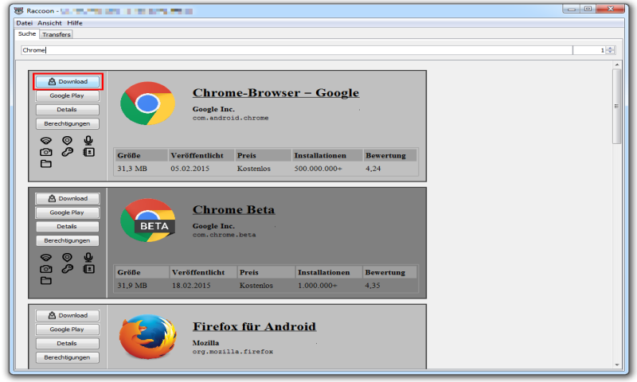Click the com.android.chrome package name
Screen dimensions: 637x382
pos(230,118)
